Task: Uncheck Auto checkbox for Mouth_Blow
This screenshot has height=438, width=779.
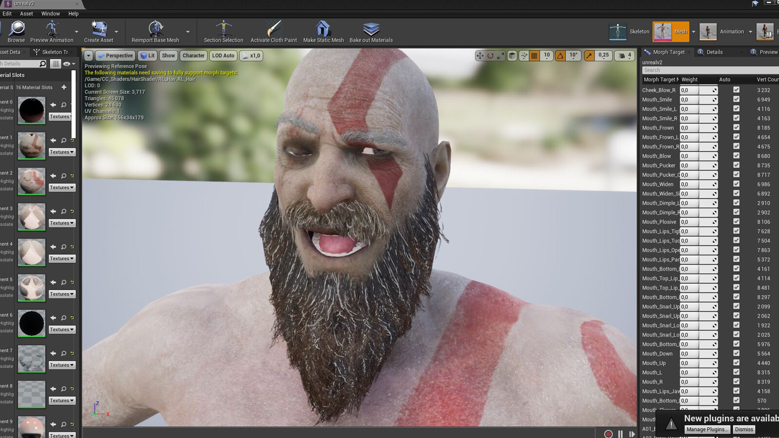Action: 736,156
